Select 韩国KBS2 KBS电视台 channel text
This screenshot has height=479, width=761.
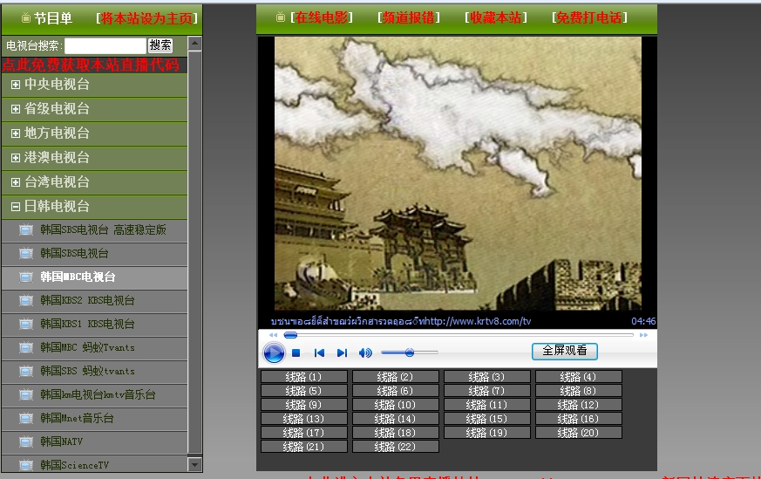click(87, 300)
